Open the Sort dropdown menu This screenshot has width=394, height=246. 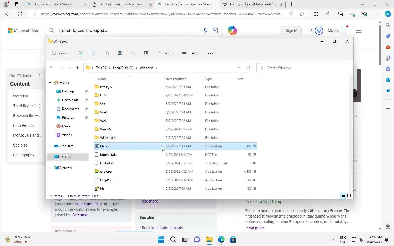[166, 53]
